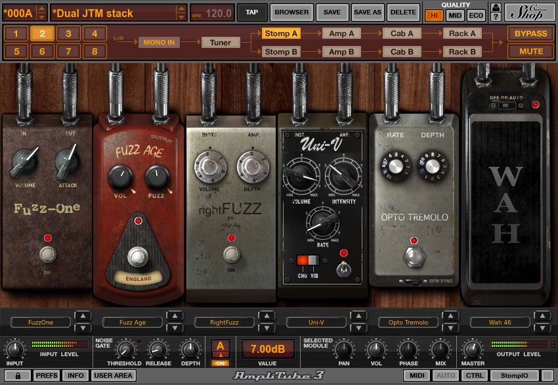
Task: Toggle the Fuzz-One ON footswitch
Action: pos(47,254)
